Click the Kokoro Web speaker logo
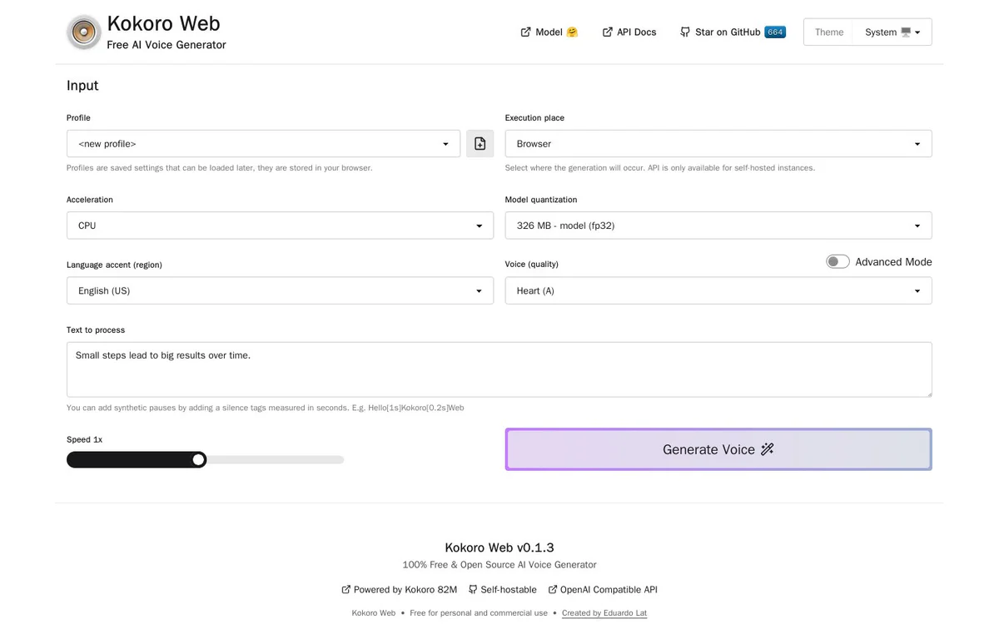The height and width of the screenshot is (624, 999). click(84, 32)
